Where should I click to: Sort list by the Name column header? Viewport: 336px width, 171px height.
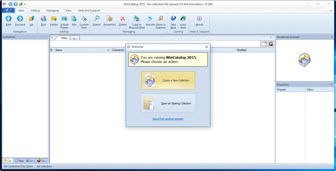[82, 50]
